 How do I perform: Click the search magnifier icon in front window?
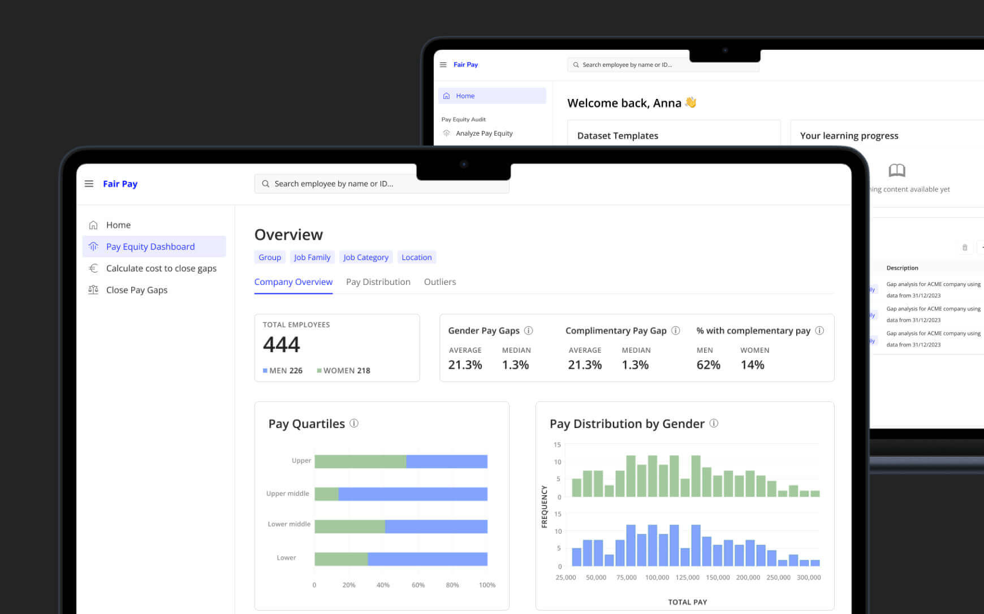coord(265,184)
